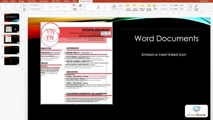Open the Send Backward dropdown arrow
The image size is (213, 120).
click(x=138, y=6)
